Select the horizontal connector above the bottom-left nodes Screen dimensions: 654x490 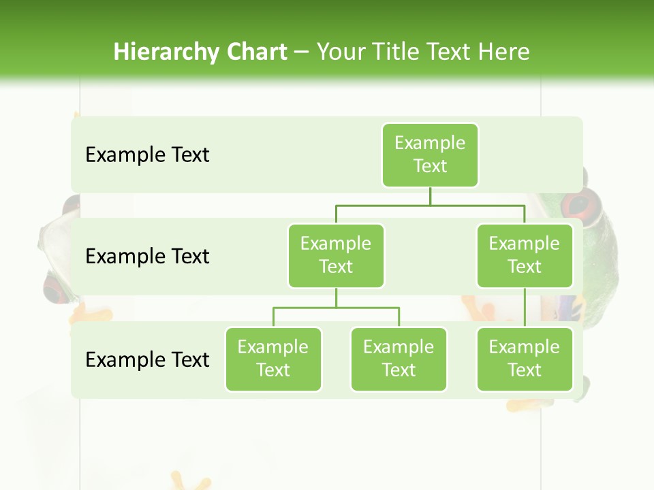(x=336, y=308)
